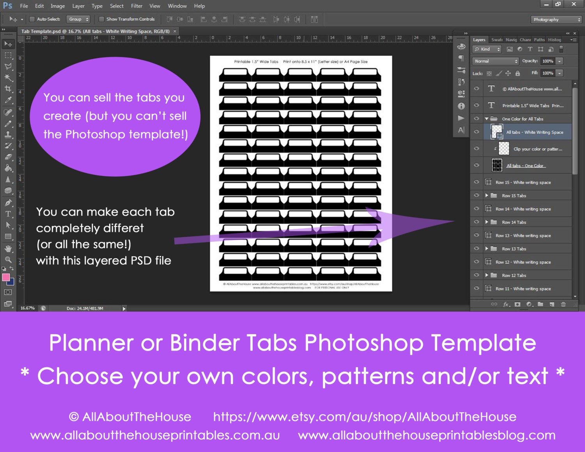Select the Lasso tool

point(8,67)
